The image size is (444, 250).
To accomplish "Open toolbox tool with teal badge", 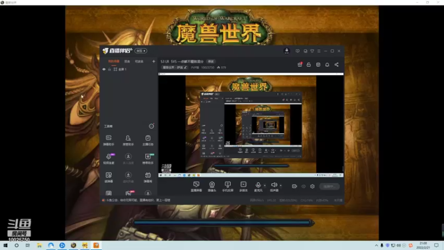I will (148, 159).
